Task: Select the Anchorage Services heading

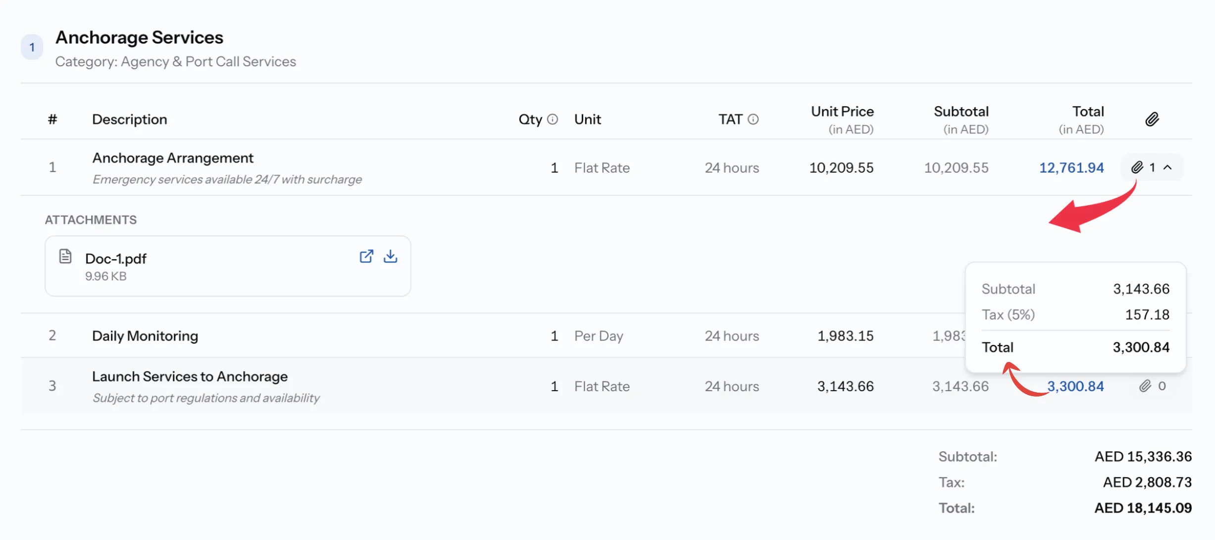Action: (139, 38)
